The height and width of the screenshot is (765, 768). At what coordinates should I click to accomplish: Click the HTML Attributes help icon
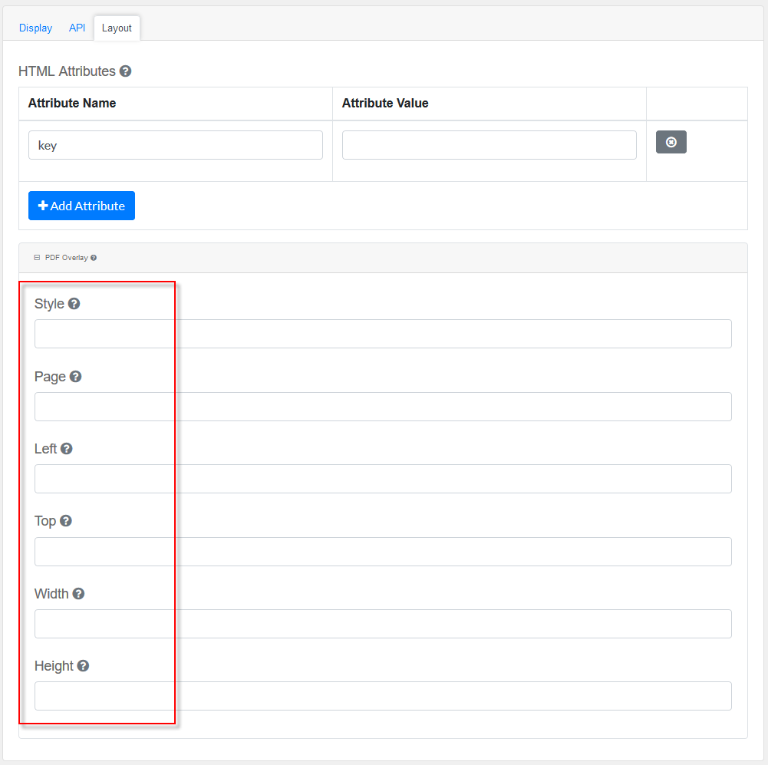tap(126, 71)
